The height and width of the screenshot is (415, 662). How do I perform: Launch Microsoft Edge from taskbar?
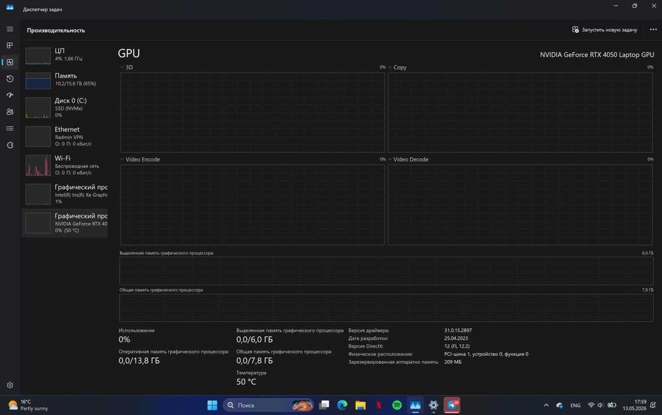click(342, 405)
